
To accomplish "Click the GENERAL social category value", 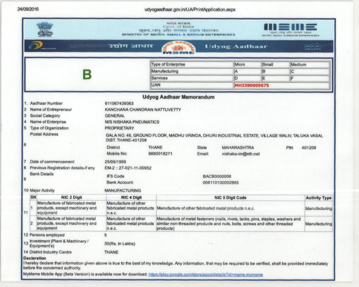I will tap(115, 116).
